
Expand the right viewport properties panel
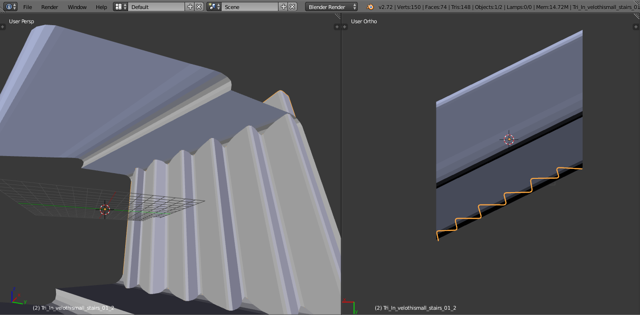coord(637,27)
